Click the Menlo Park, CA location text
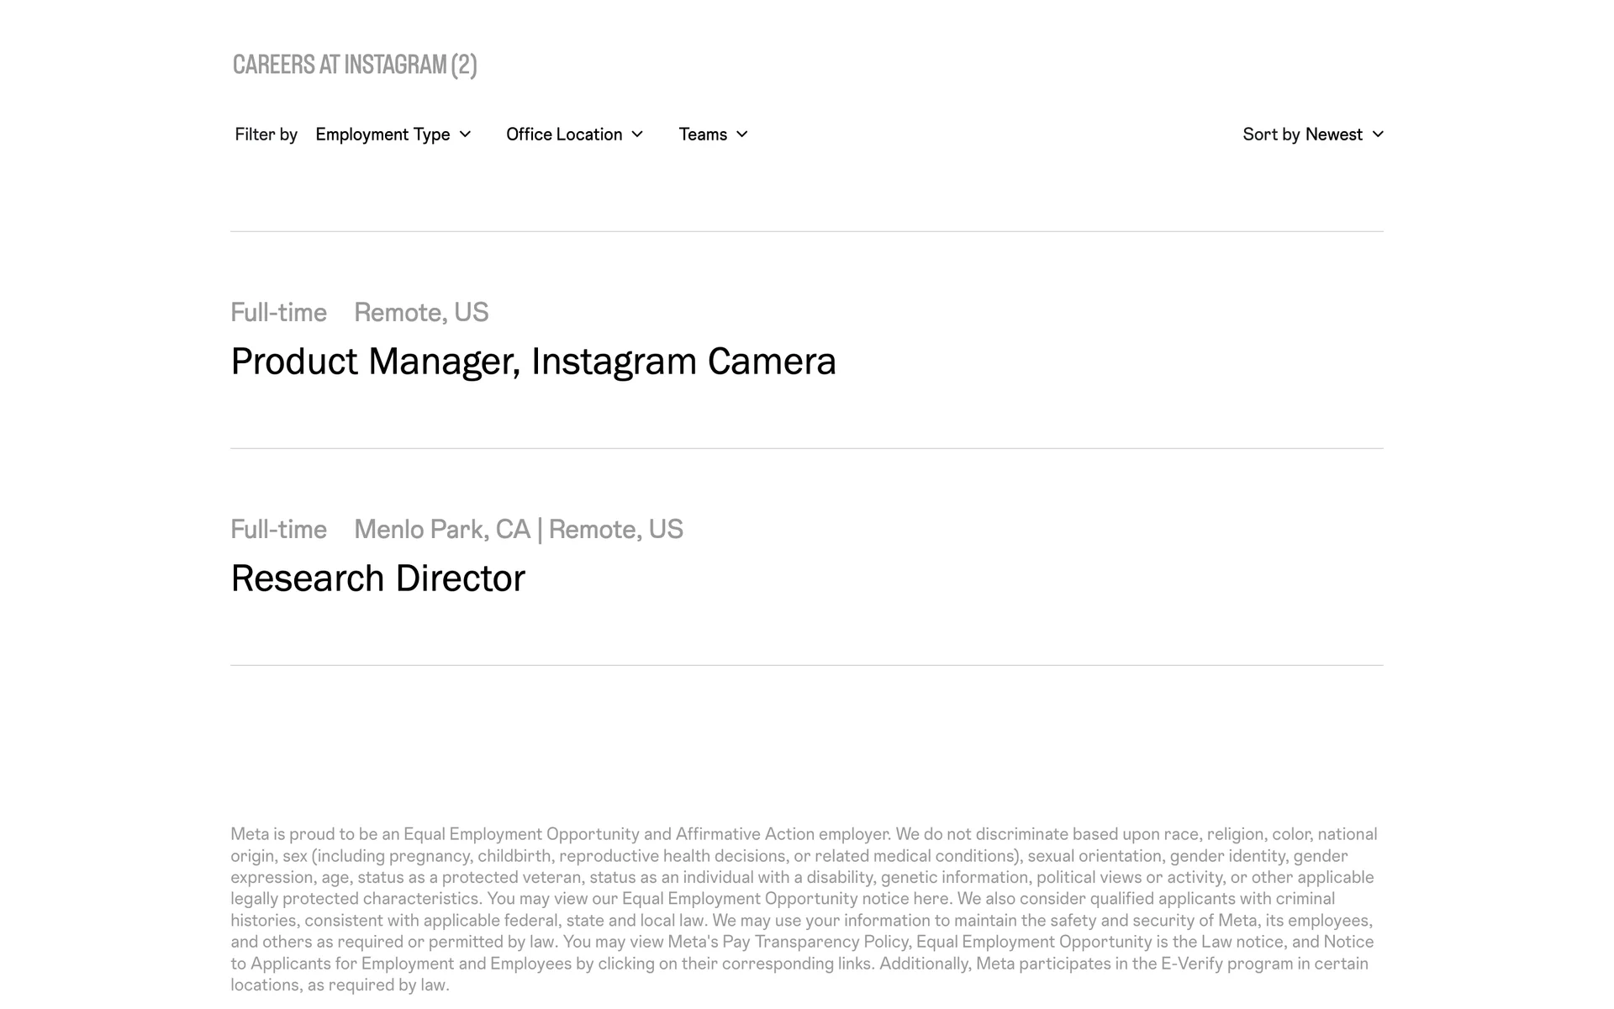The image size is (1614, 1009). 442,530
